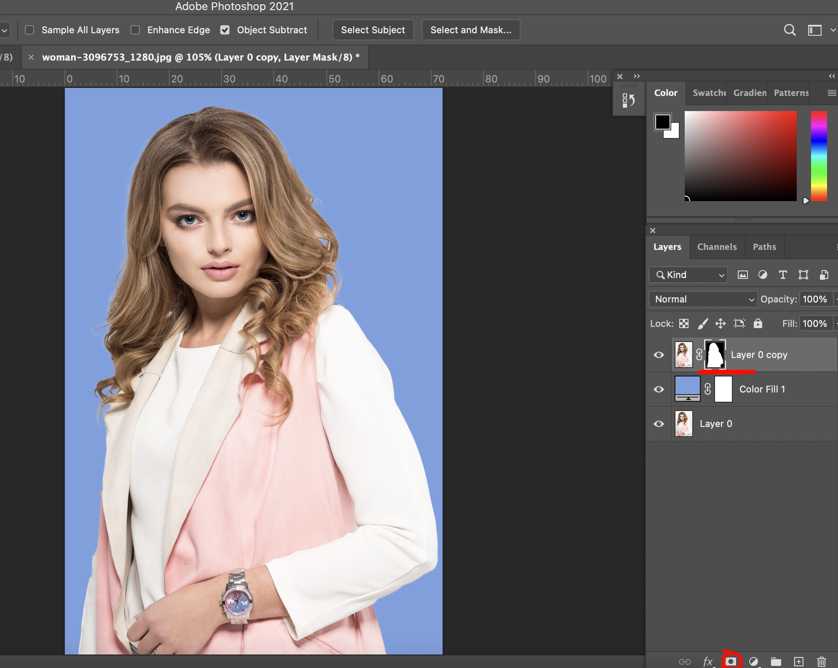The width and height of the screenshot is (838, 668).
Task: Click the Delete layer trash icon
Action: coord(821,661)
